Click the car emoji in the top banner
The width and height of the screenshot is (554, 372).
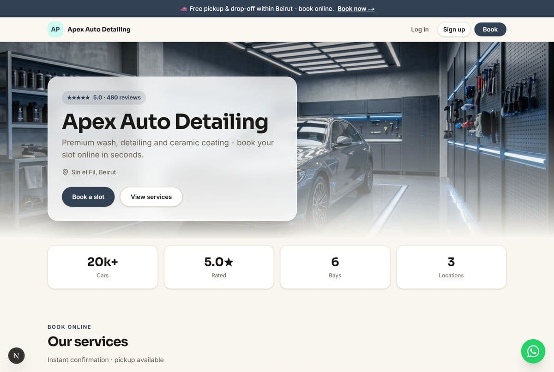coord(183,9)
